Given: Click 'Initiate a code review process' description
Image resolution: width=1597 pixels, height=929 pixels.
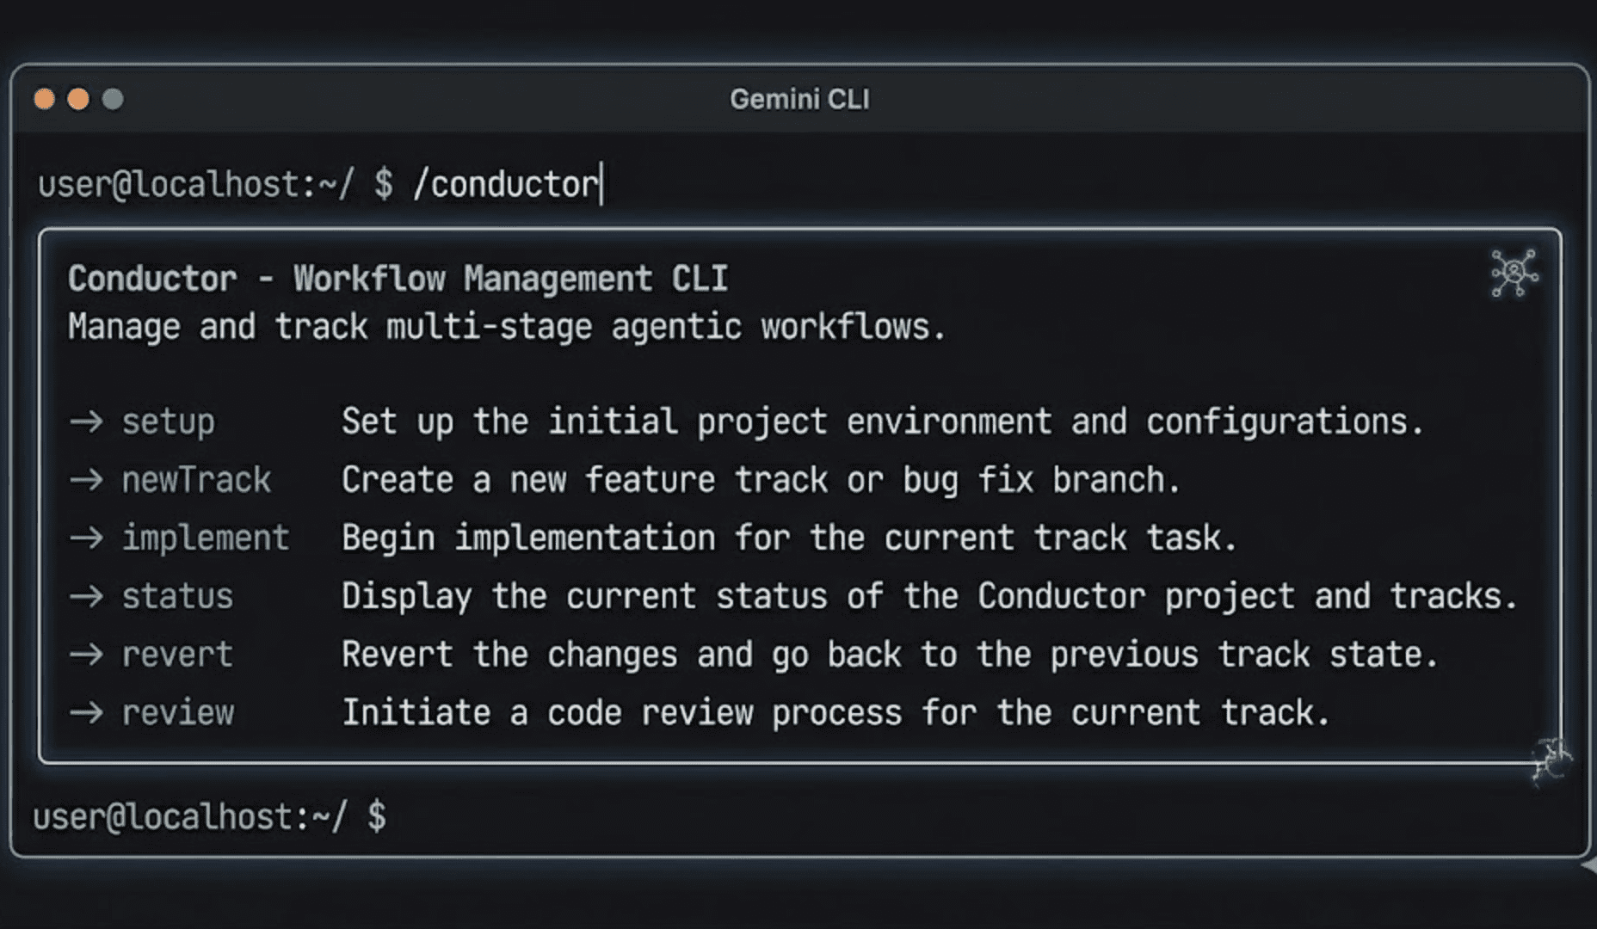Looking at the screenshot, I should 836,713.
